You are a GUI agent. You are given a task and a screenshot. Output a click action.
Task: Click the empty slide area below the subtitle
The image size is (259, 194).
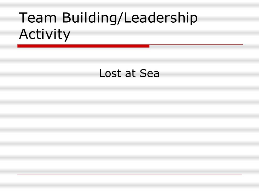129,125
